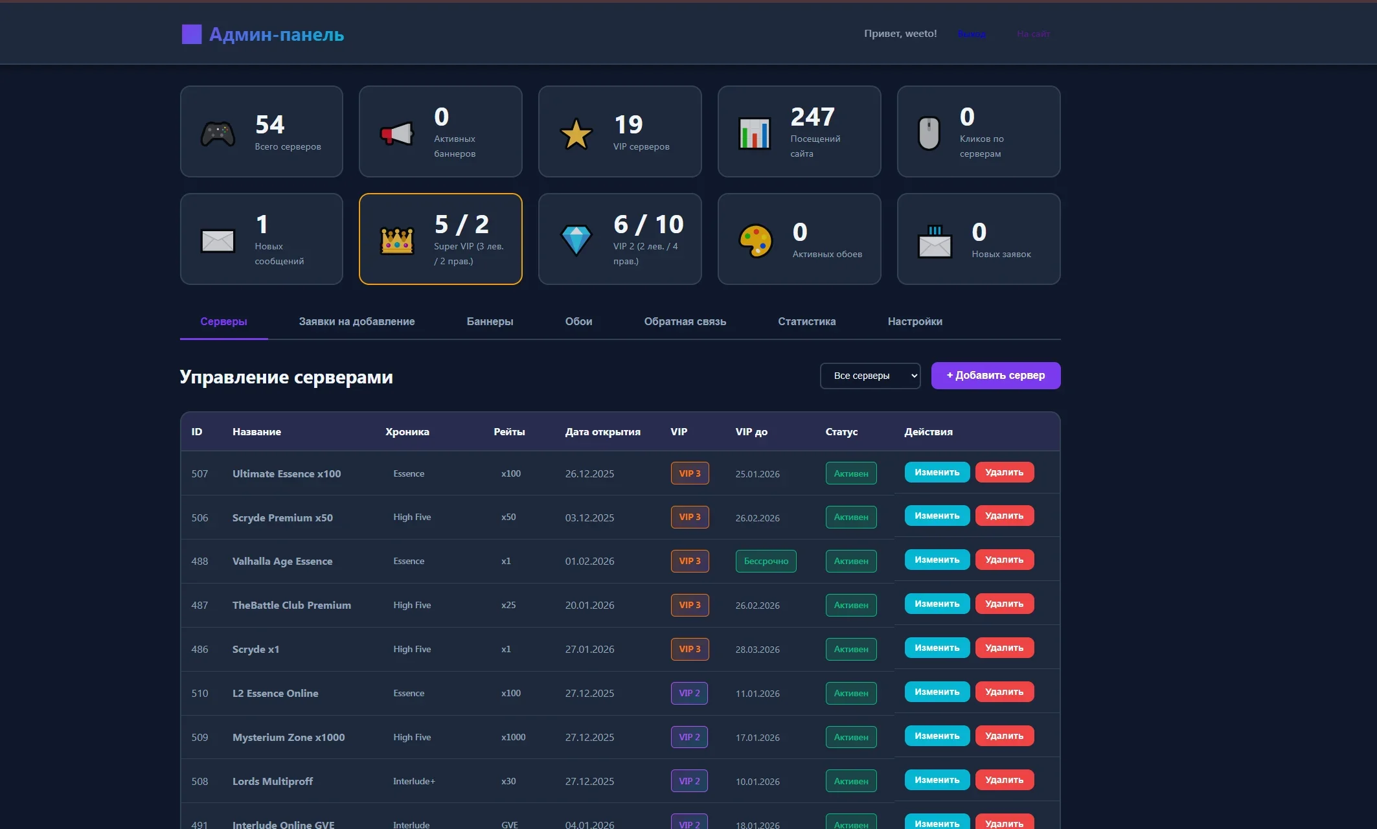Click the Админ-панель title
The width and height of the screenshot is (1377, 829).
[x=277, y=34]
